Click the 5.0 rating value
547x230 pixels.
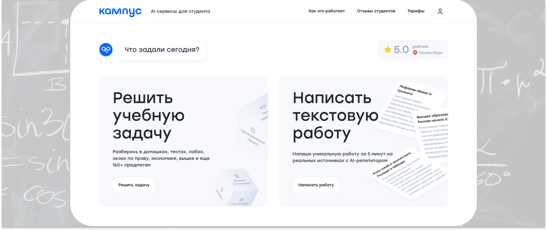[x=401, y=50]
